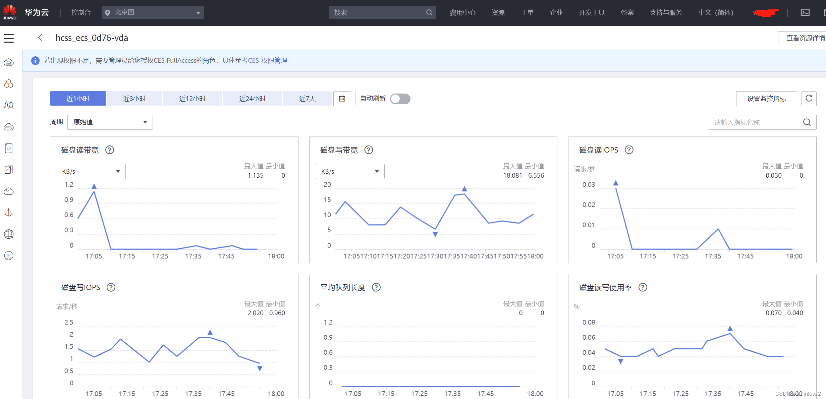Viewport: 826px width, 399px height.
Task: Open the 费用中心 menu
Action: 462,12
